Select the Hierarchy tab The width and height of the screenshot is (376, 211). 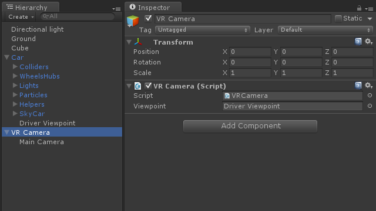(31, 7)
